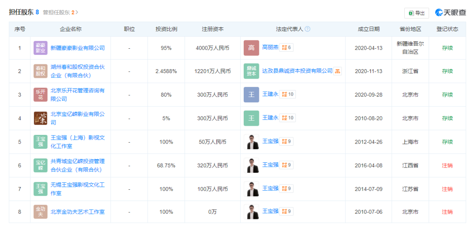Click the 宝亿嵘 logo icon in row 6
The image size is (470, 228).
[40, 165]
